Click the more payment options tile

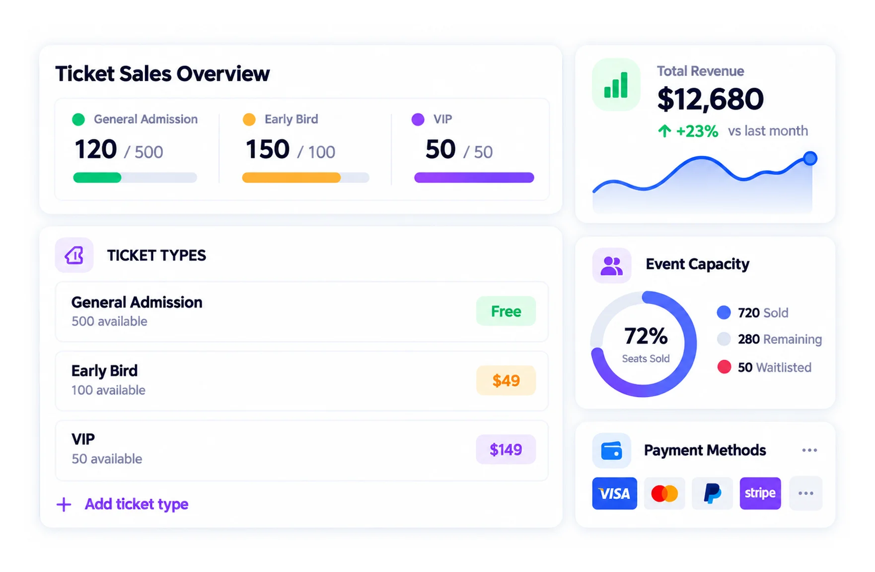point(805,494)
